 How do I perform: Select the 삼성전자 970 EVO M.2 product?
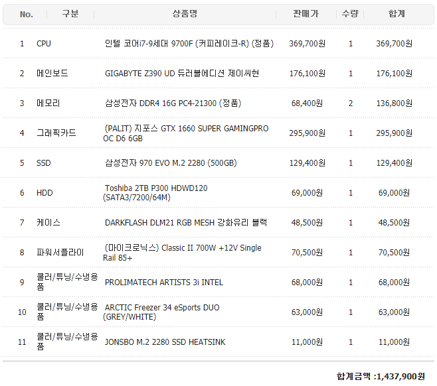click(171, 162)
